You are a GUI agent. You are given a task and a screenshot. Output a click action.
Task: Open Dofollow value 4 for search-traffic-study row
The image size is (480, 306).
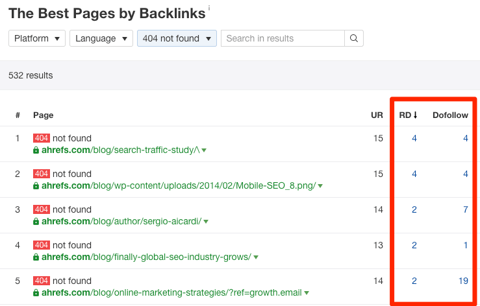(x=465, y=139)
